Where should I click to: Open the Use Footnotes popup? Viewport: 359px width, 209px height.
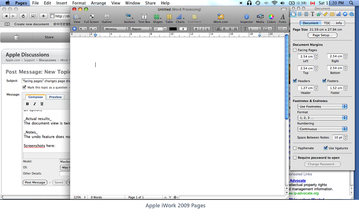coord(322,107)
